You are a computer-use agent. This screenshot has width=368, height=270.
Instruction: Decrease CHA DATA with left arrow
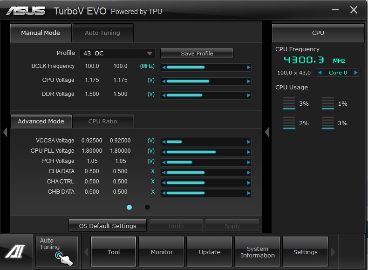point(164,173)
